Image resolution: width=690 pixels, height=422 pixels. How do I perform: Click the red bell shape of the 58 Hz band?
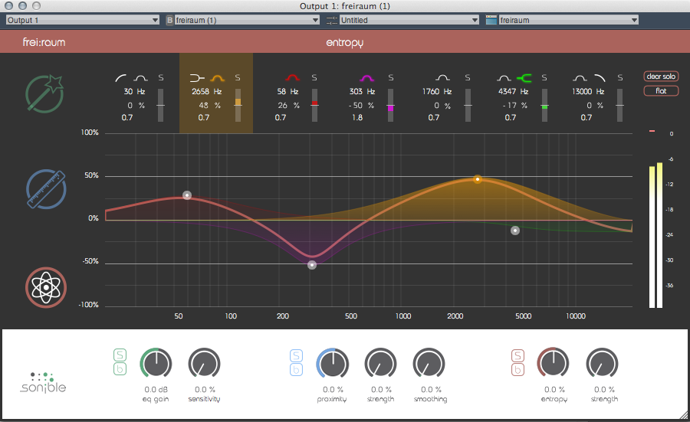(292, 77)
